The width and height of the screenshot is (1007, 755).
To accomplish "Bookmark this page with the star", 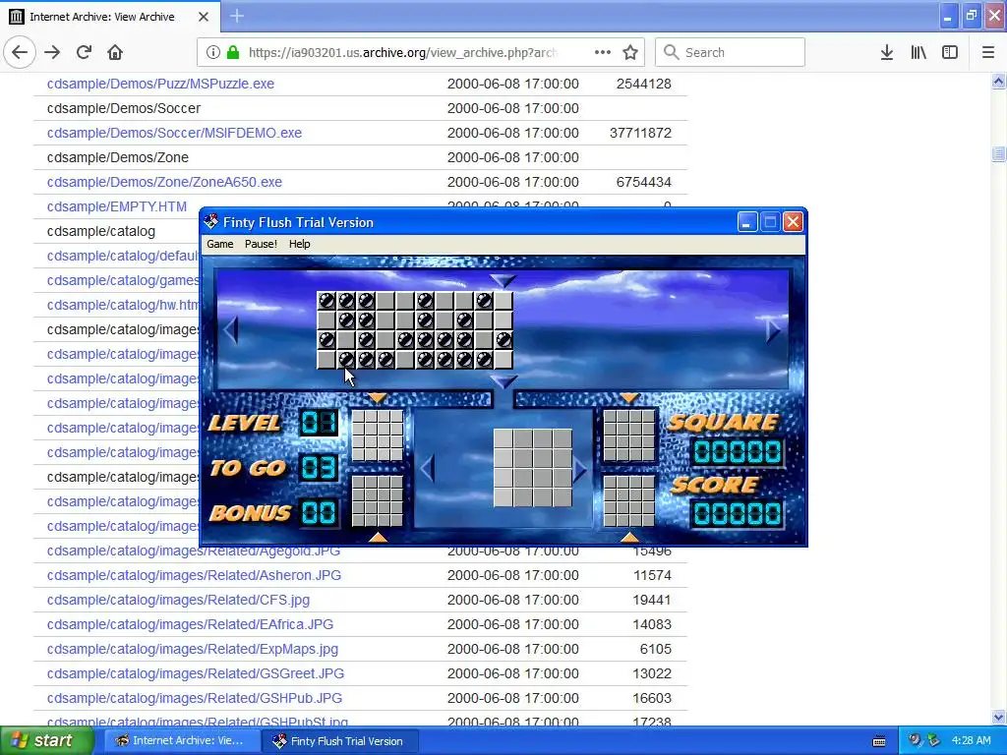I will click(630, 53).
